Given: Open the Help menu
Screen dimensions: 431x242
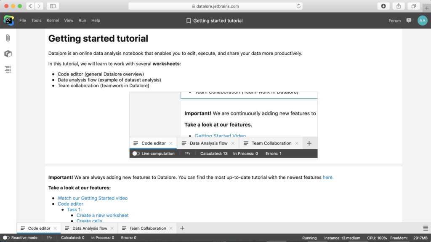Looking at the screenshot, I should [96, 20].
